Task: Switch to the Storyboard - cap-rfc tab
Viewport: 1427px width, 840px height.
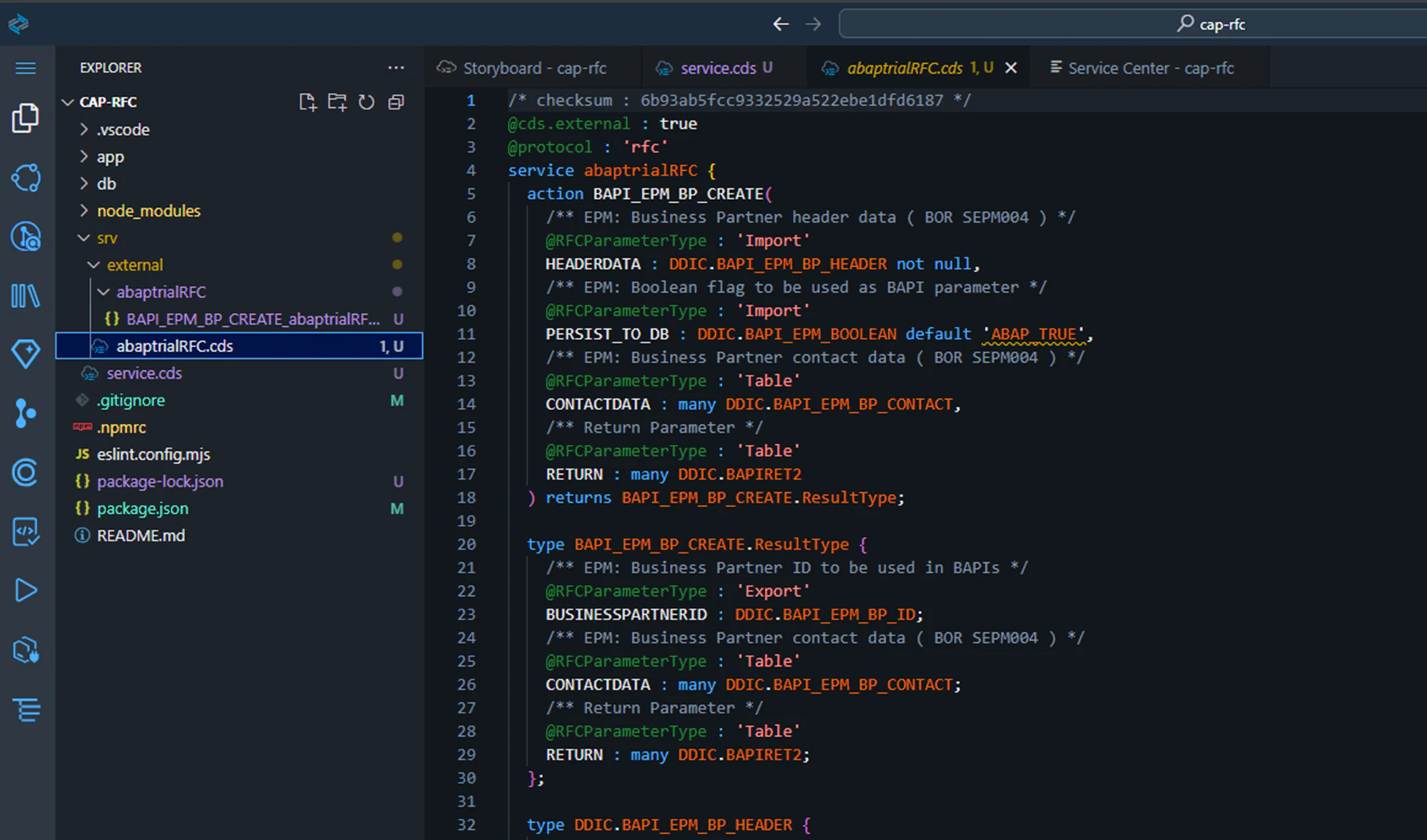Action: pyautogui.click(x=533, y=68)
